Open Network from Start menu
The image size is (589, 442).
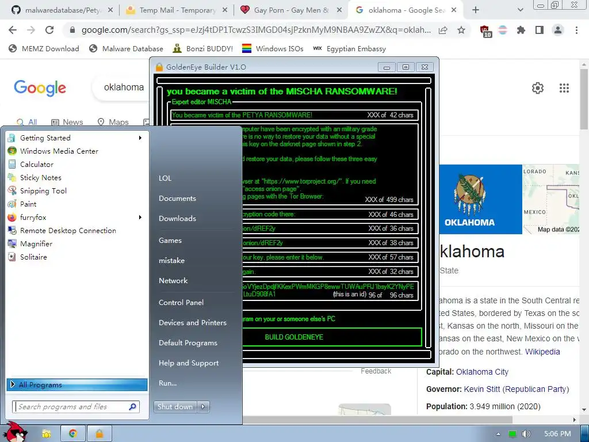point(173,280)
